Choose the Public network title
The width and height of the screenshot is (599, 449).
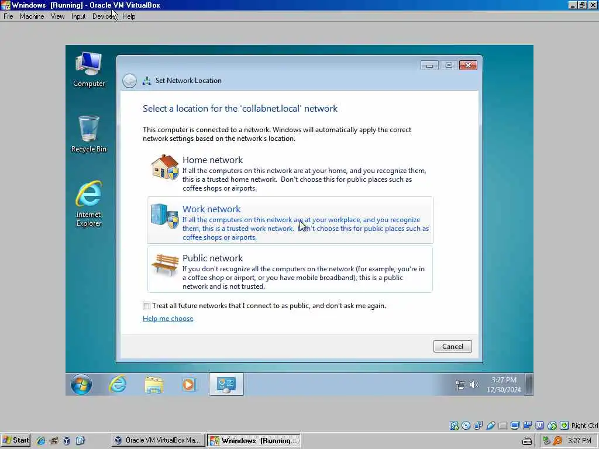212,258
